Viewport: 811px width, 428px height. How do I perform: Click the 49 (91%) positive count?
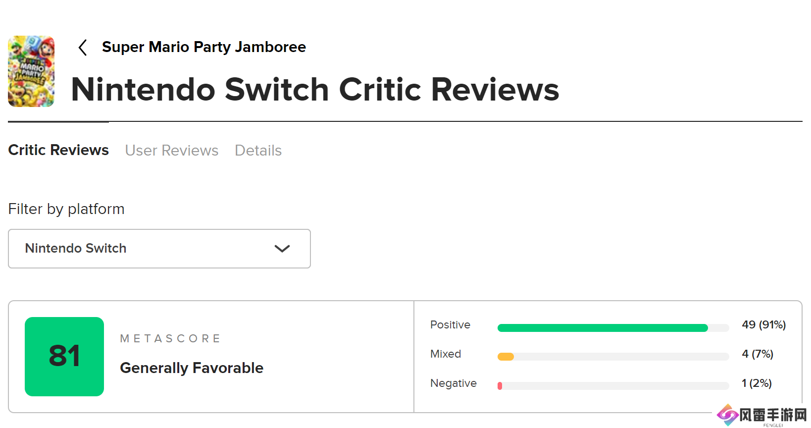(763, 325)
